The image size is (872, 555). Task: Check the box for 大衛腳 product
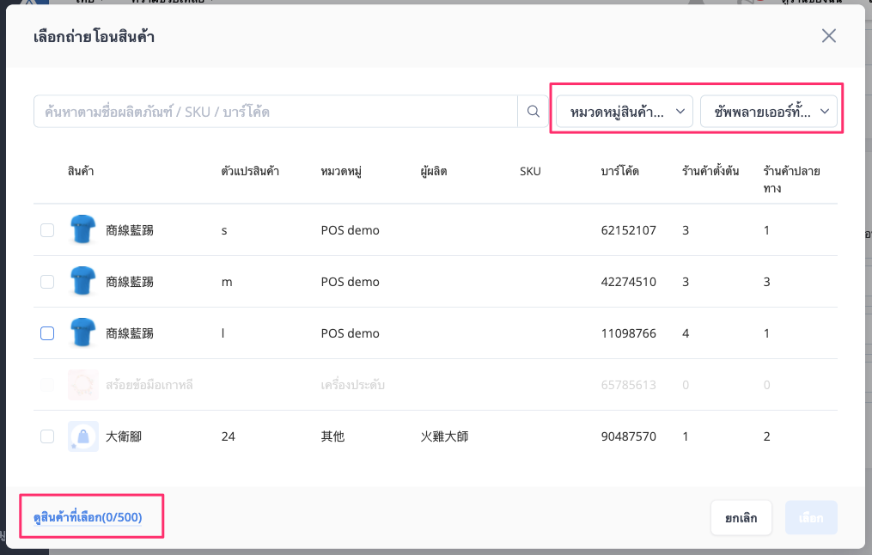(47, 436)
